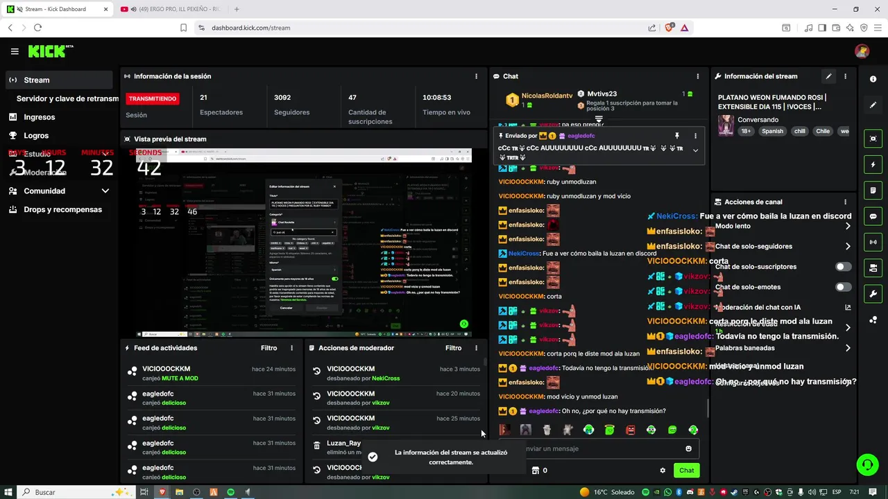Toggle Chat de solo-emotes switch

[x=843, y=287]
